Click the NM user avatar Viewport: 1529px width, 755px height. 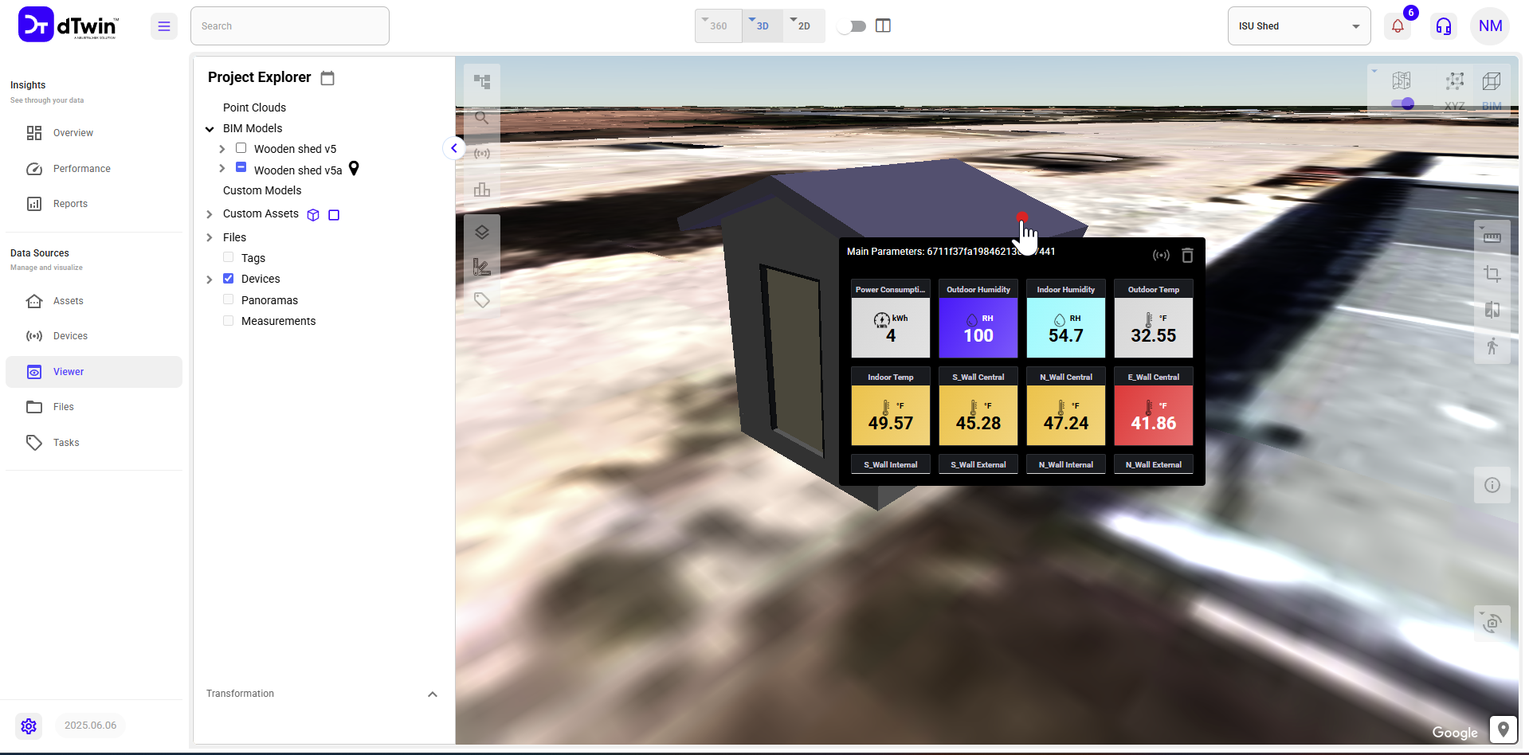[x=1490, y=26]
